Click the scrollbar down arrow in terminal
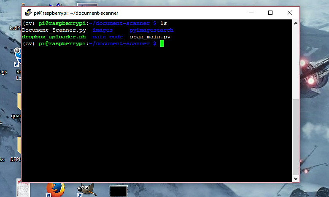Image resolution: width=329 pixels, height=197 pixels. tap(296, 179)
